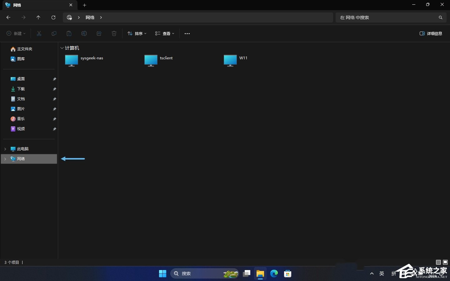Open the sysgeek-nas computer
Image resolution: width=450 pixels, height=281 pixels.
(x=71, y=60)
